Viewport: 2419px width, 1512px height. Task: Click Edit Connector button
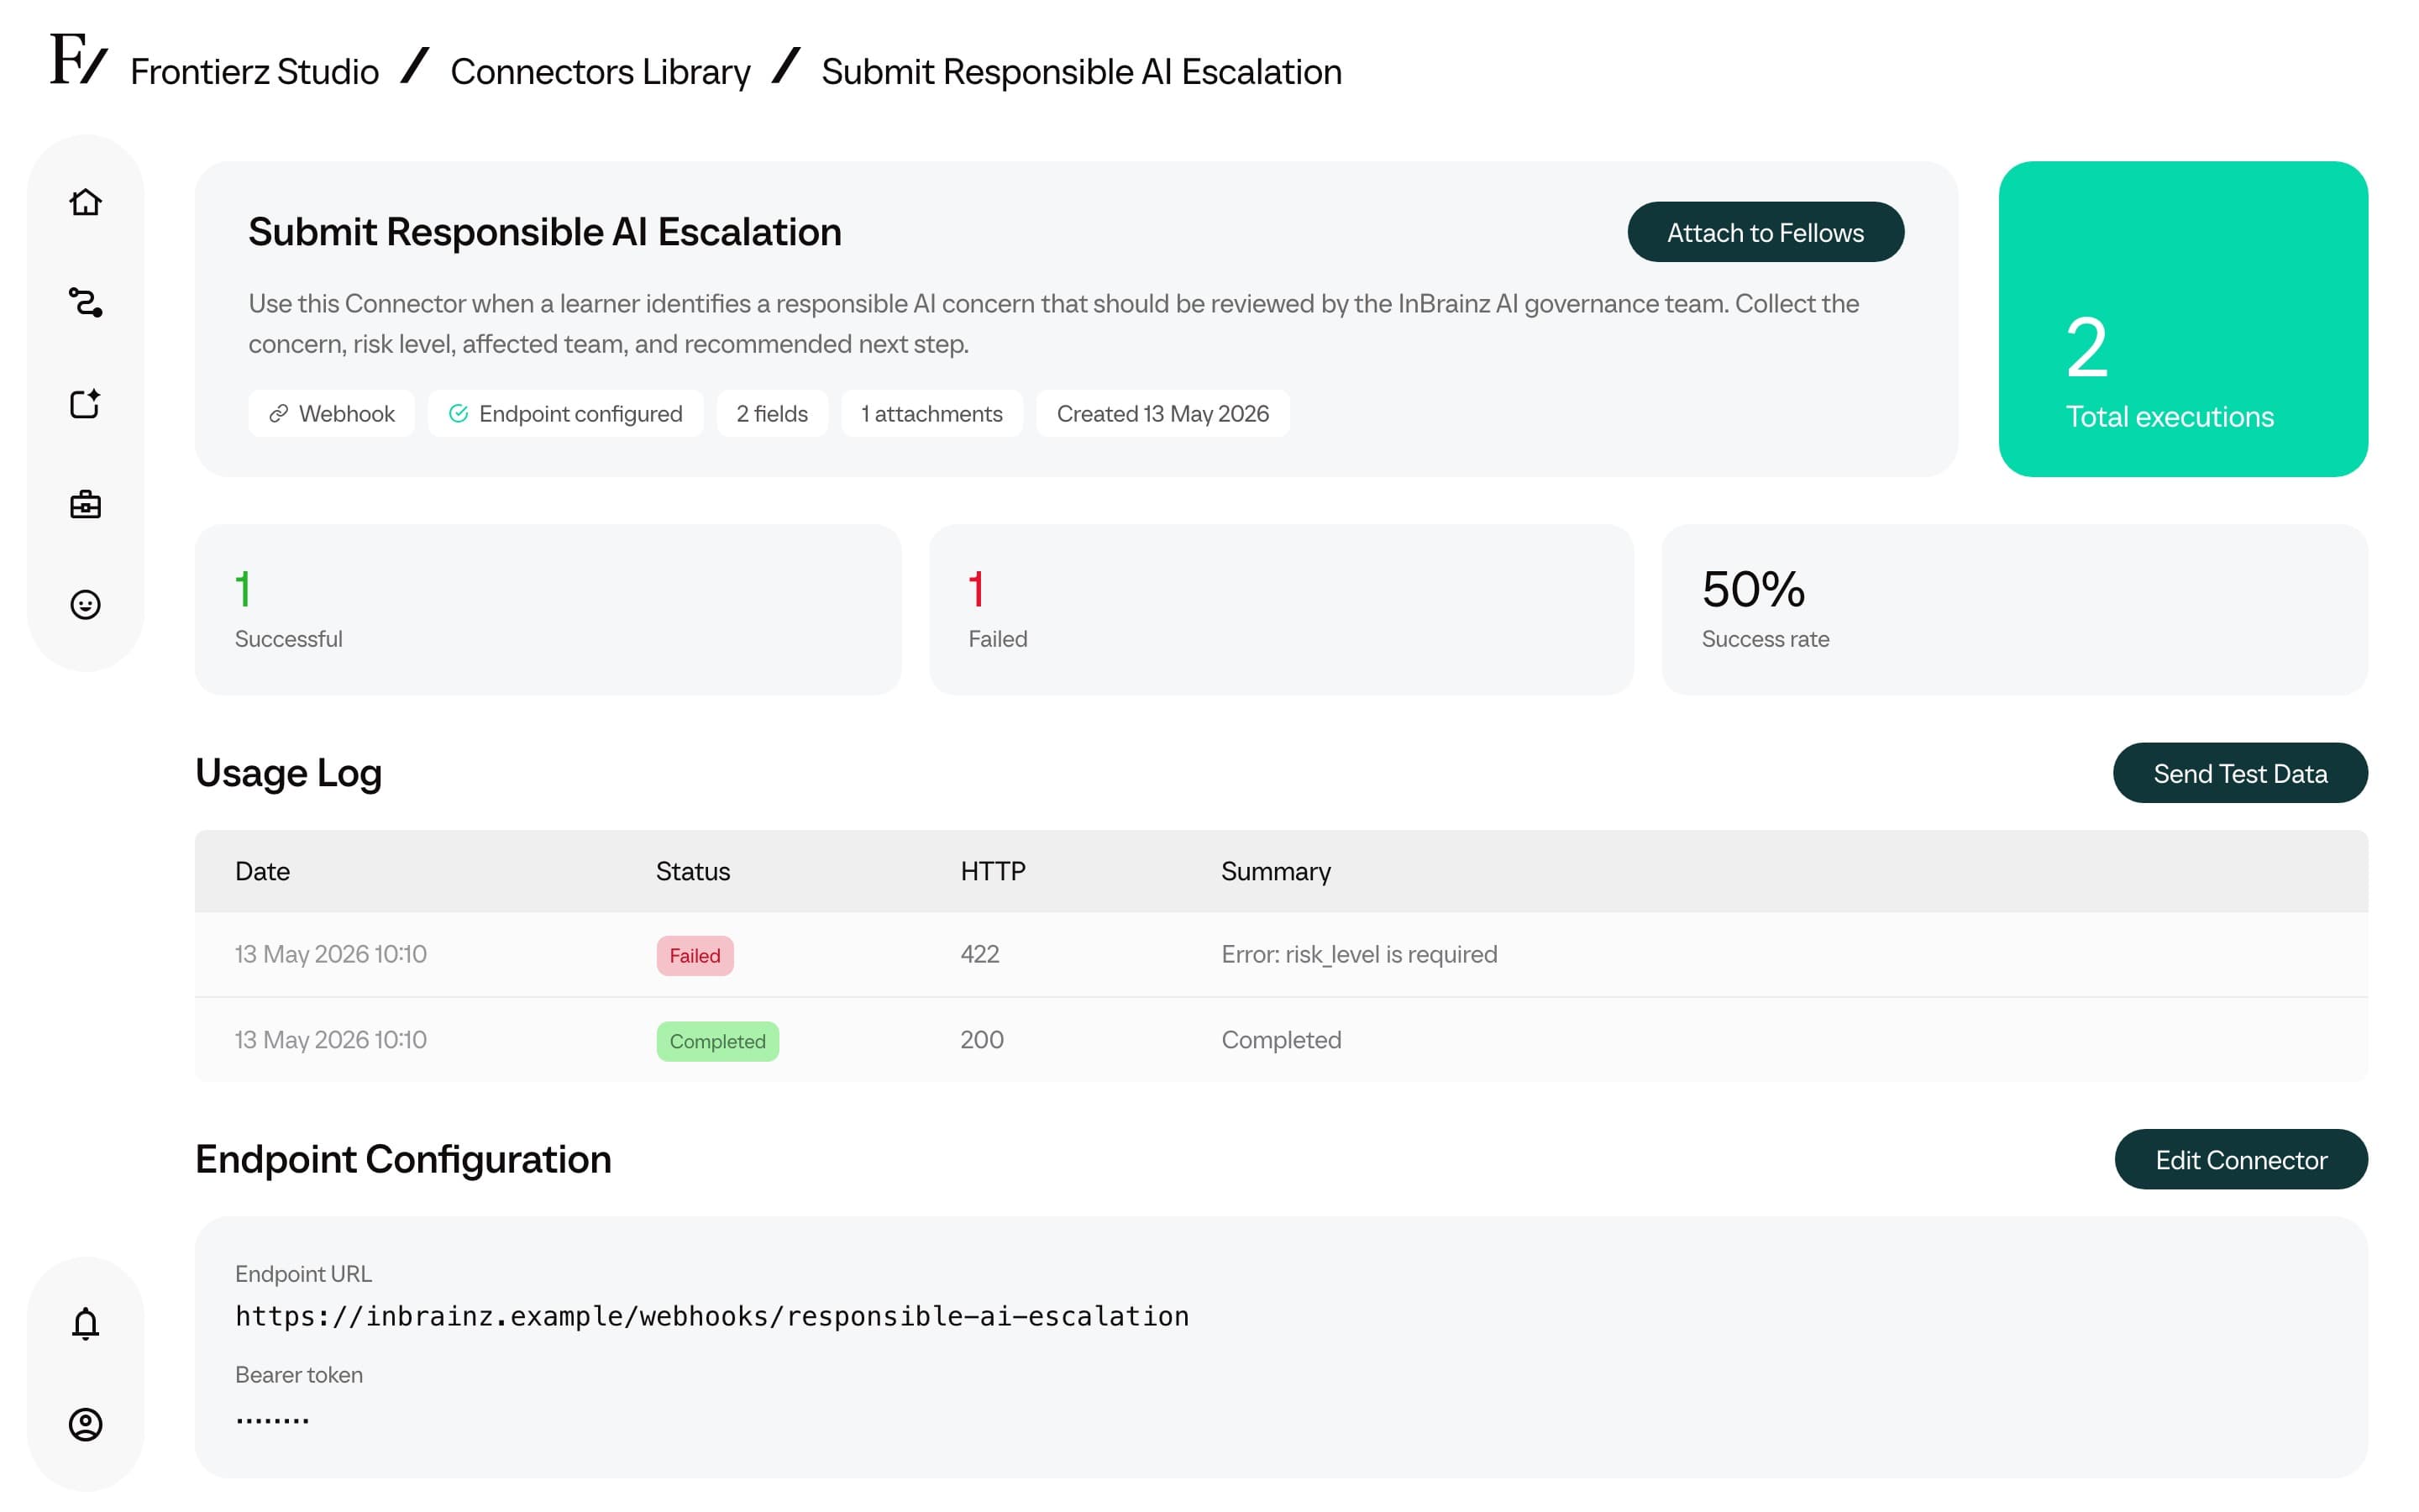2241,1159
